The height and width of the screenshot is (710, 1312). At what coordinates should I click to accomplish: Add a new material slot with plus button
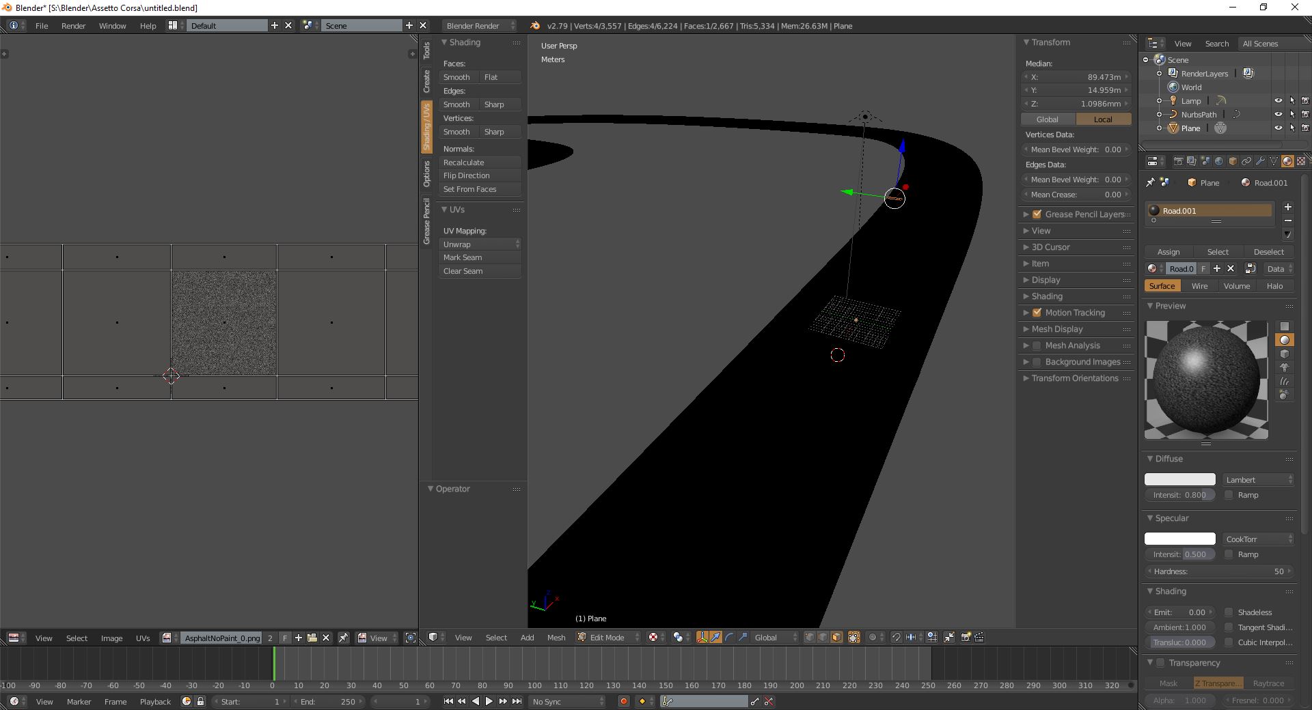tap(1288, 207)
